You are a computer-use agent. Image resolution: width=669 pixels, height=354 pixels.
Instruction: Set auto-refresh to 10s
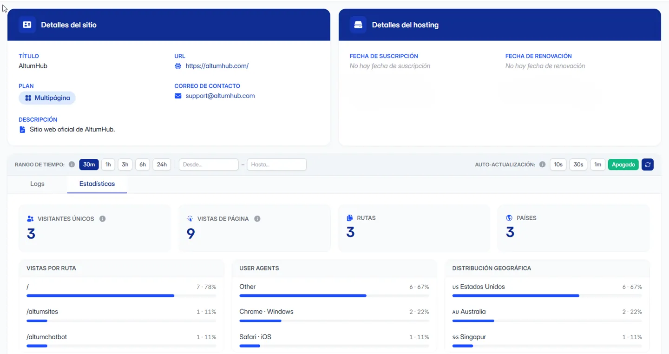click(x=558, y=164)
